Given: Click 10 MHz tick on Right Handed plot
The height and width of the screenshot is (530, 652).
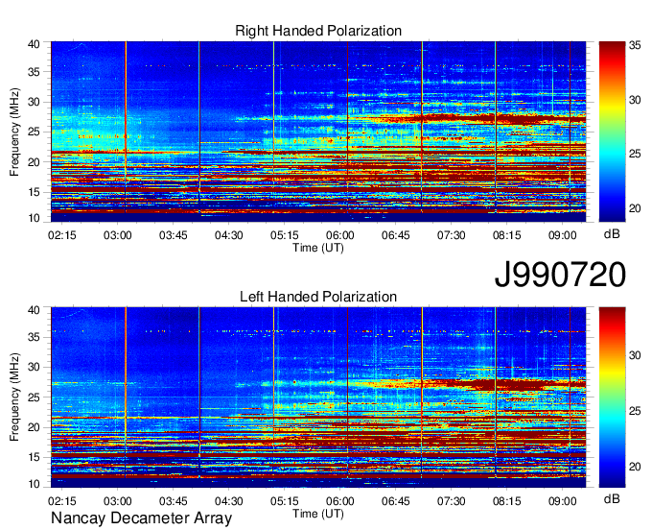Looking at the screenshot, I should pos(34,218).
